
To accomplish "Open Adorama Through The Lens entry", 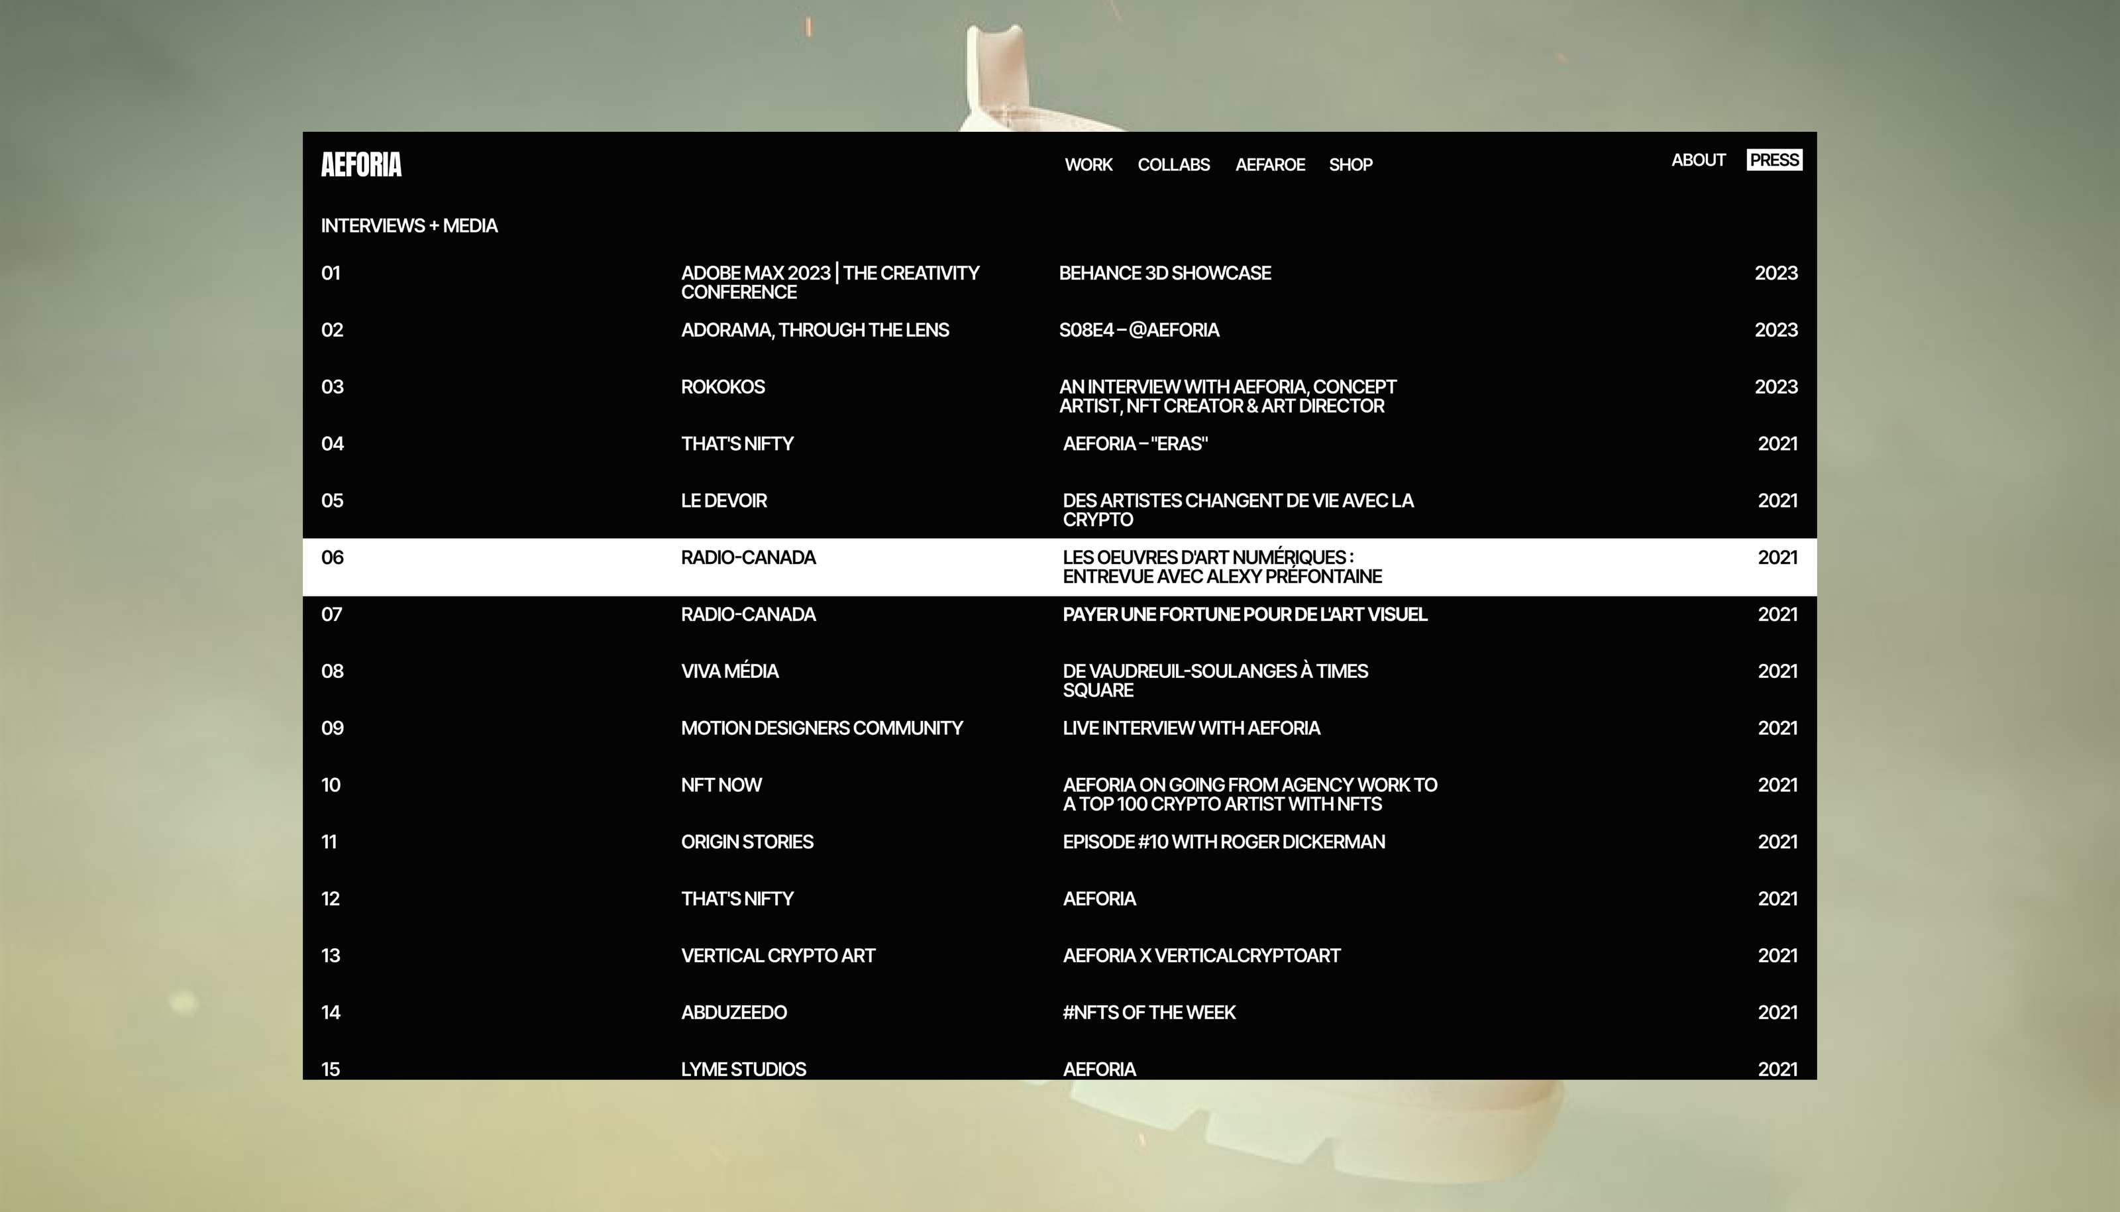I will pyautogui.click(x=815, y=331).
